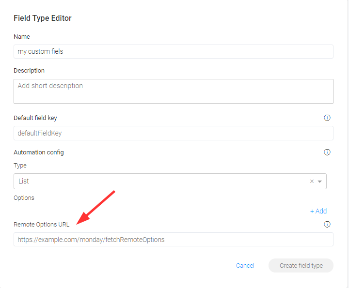Open the Type combo box showing List
This screenshot has width=349, height=288.
pos(170,182)
